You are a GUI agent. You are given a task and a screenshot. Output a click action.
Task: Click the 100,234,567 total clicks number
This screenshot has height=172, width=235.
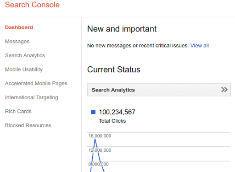[x=117, y=112]
